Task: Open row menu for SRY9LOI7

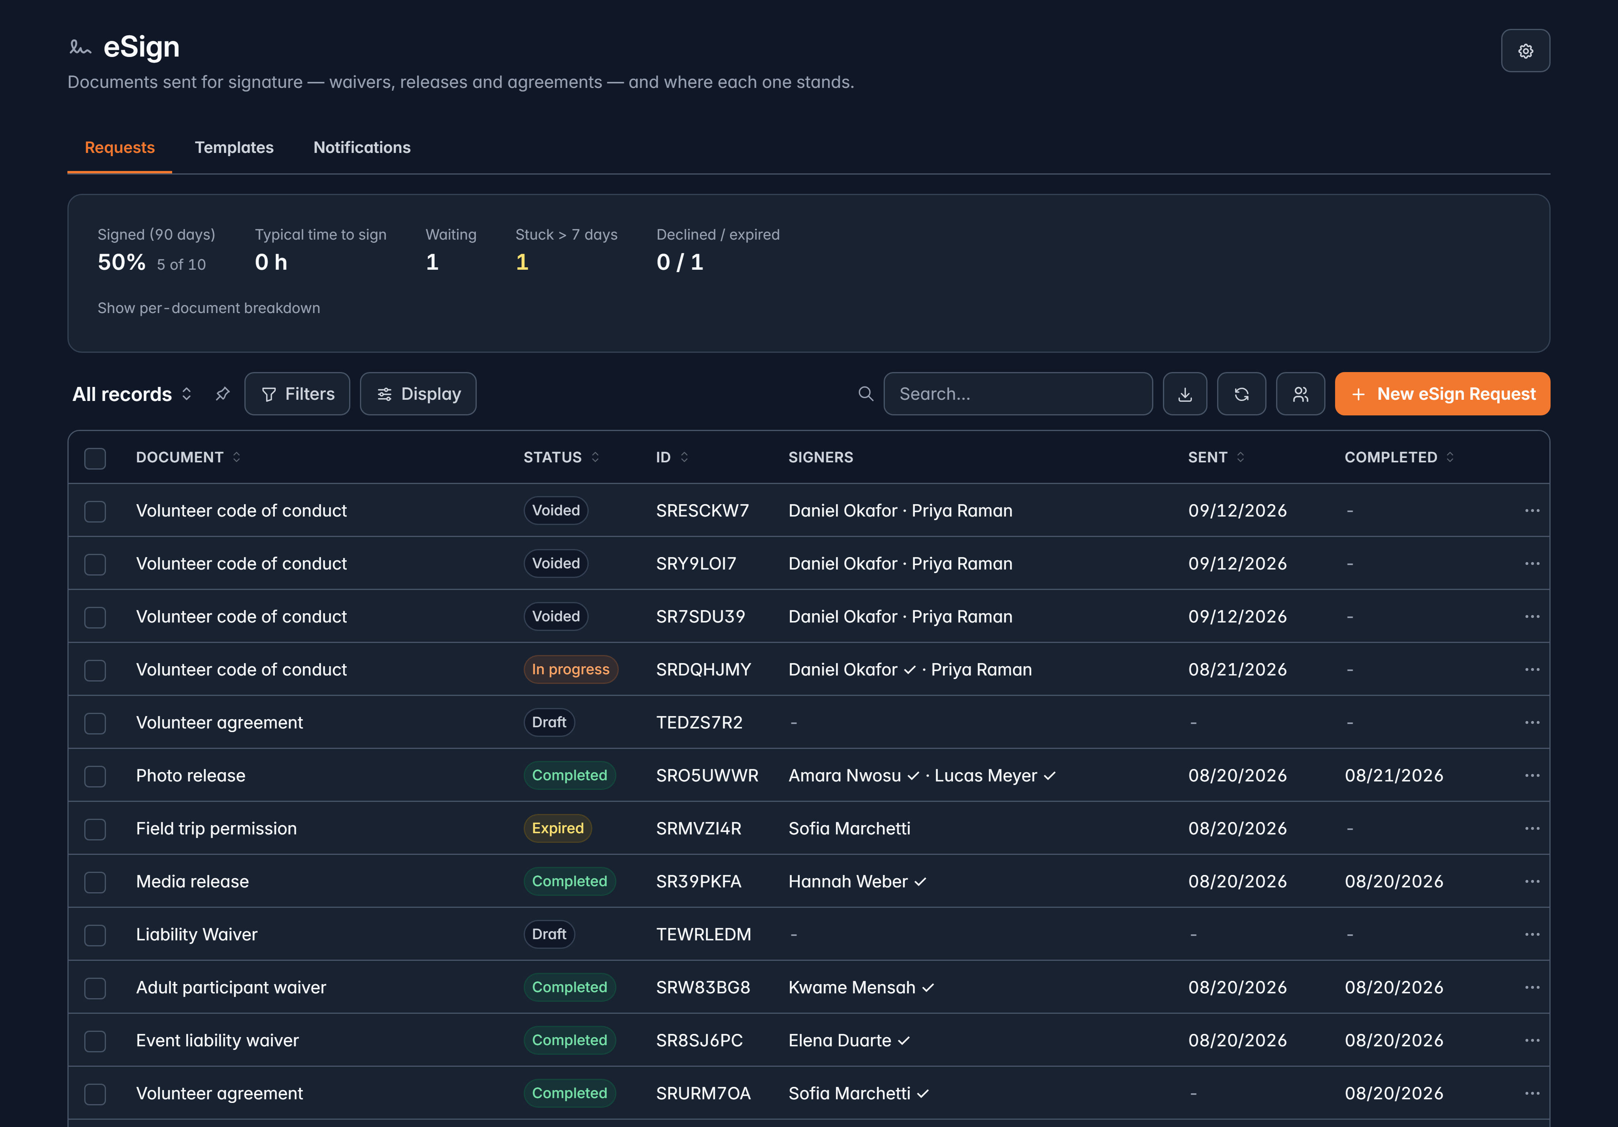Action: tap(1531, 563)
